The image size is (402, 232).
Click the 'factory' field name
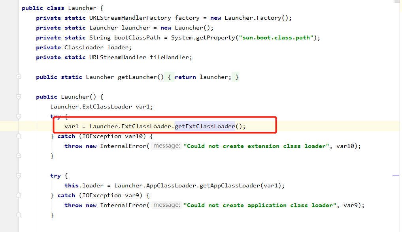point(187,18)
